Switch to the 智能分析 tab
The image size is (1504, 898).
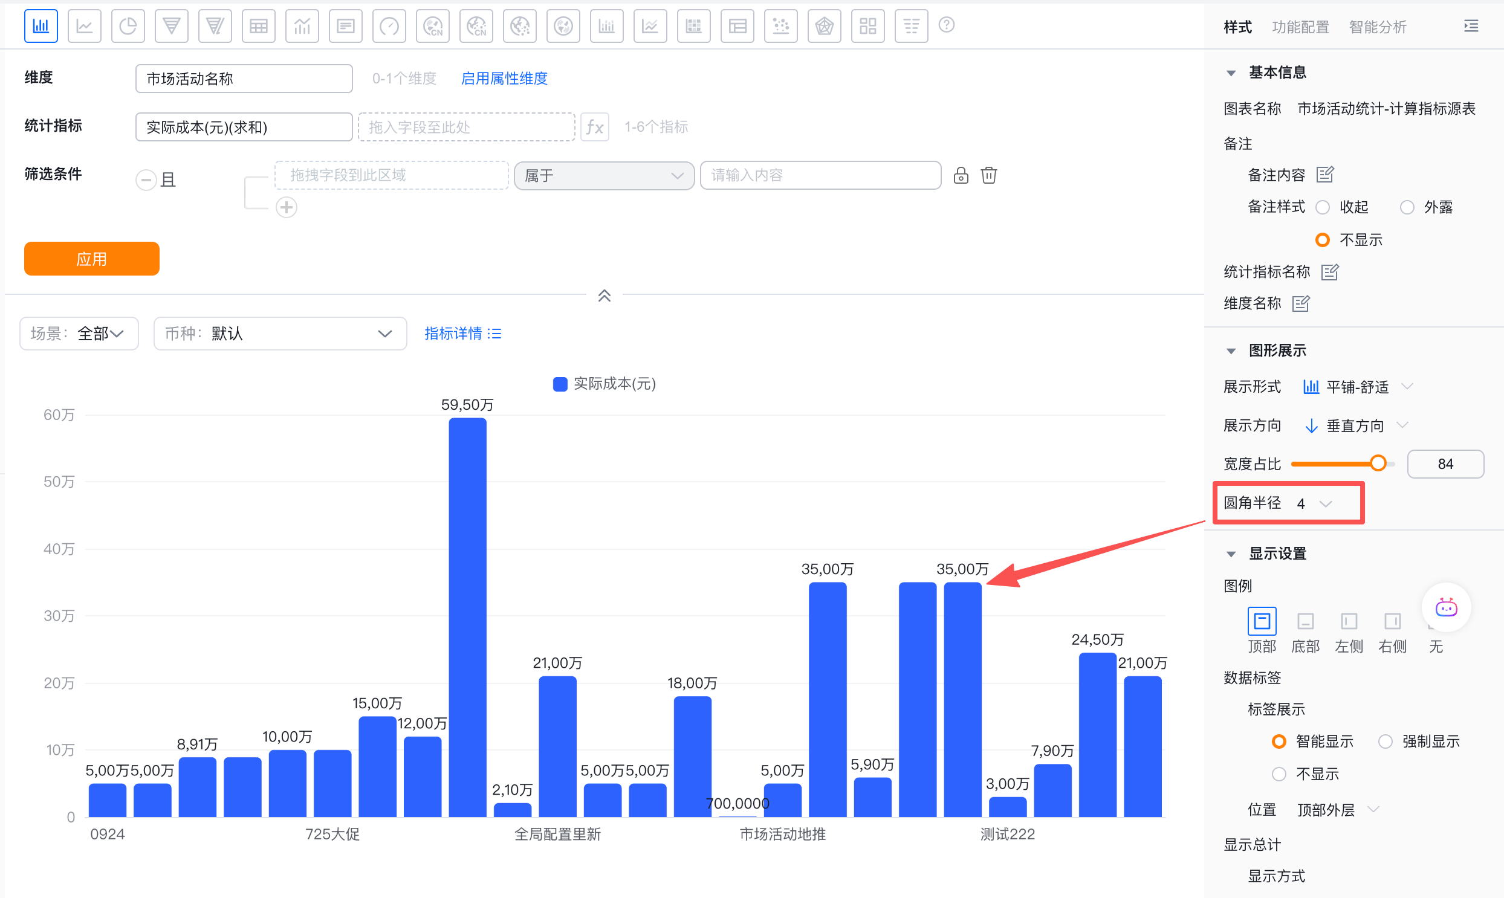(x=1378, y=27)
